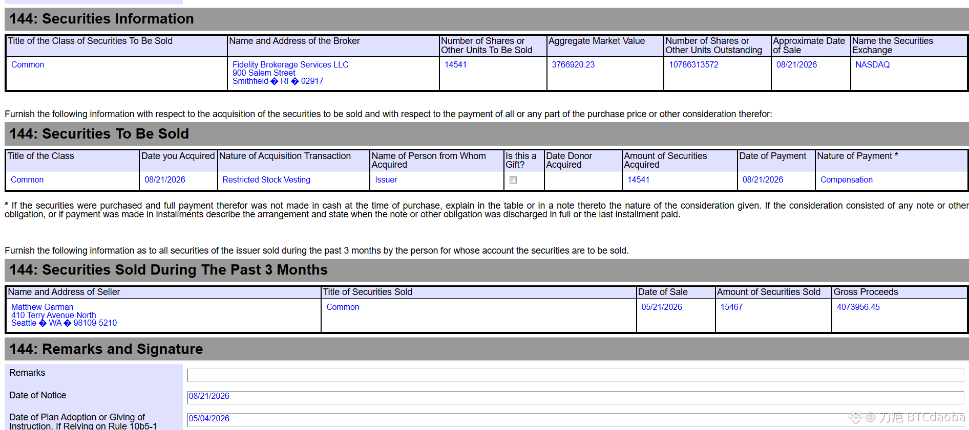The image size is (969, 430).
Task: Click seller name Matthew Garman
Action: tap(42, 307)
